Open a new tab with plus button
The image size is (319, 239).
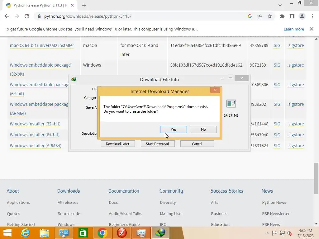(84, 5)
